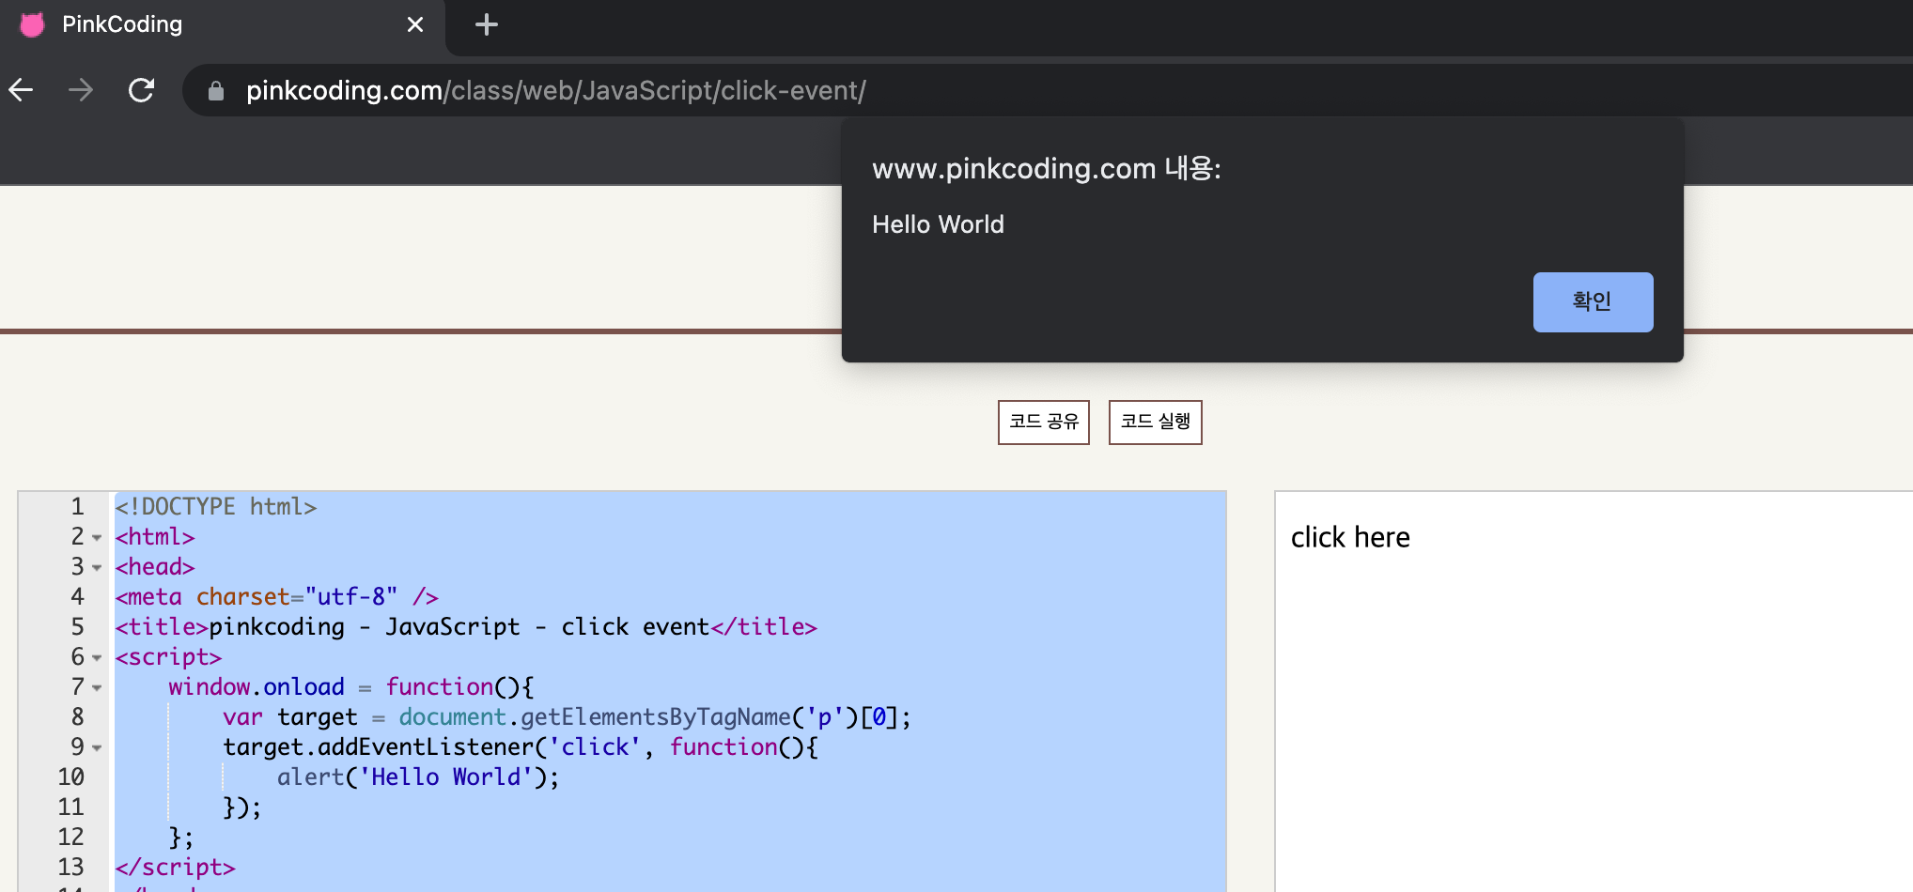This screenshot has width=1913, height=892.
Task: Select the PinkCoding browser tab
Action: pyautogui.click(x=223, y=24)
